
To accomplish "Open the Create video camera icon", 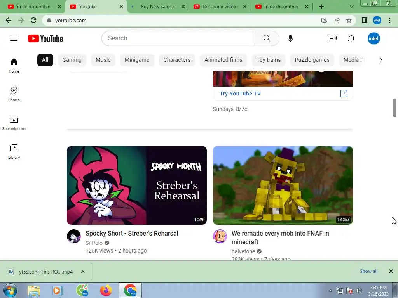I will (333, 38).
